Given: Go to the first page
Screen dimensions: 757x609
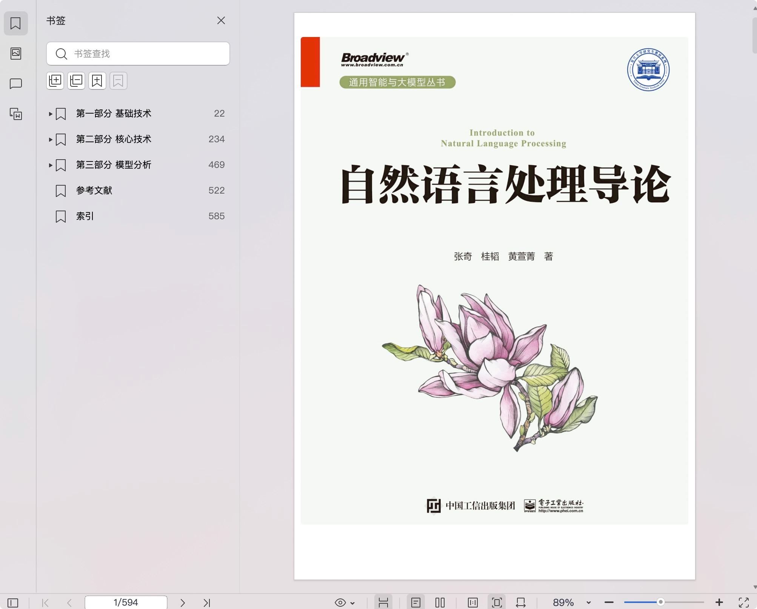Looking at the screenshot, I should [x=45, y=603].
